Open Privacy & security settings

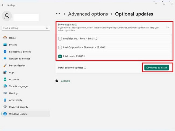19,107
